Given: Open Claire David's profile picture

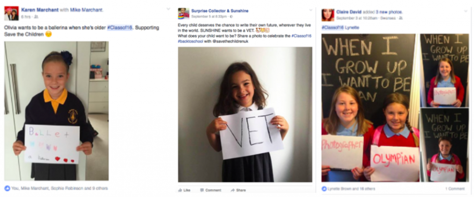Looking at the screenshot, I should 328,15.
